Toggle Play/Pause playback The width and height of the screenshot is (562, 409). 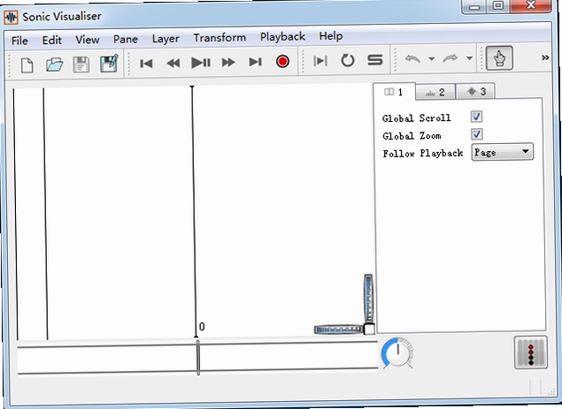click(201, 63)
